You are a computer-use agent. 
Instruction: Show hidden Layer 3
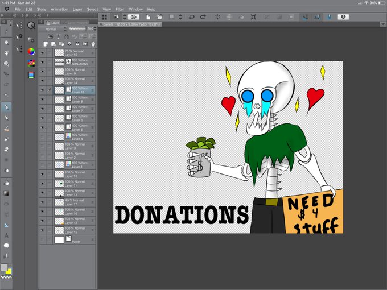pyautogui.click(x=43, y=146)
